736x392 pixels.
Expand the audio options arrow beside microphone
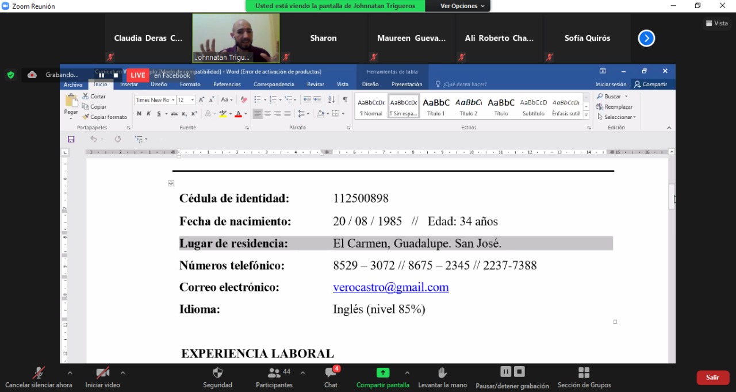click(70, 372)
